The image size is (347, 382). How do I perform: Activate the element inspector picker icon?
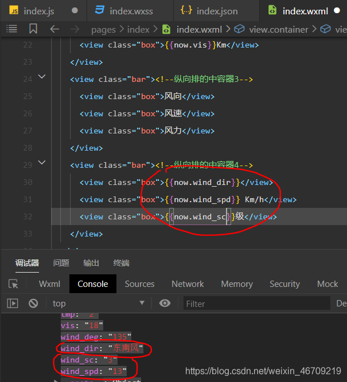tap(13, 284)
